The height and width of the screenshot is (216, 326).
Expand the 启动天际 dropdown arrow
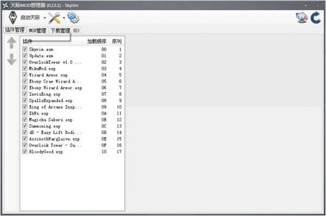tap(45, 18)
